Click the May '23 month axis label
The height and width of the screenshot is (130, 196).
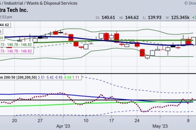pos(160,126)
